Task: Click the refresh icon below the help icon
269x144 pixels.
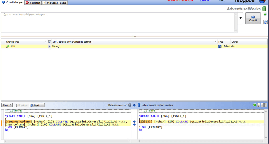Action: (x=265, y=22)
